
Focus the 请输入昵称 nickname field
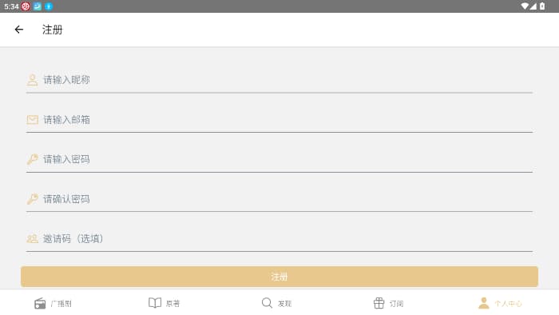(279, 80)
